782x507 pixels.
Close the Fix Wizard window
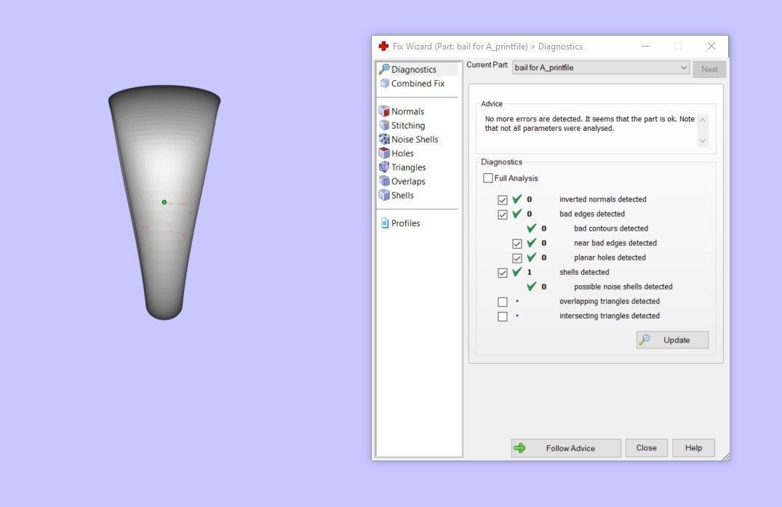click(x=711, y=46)
